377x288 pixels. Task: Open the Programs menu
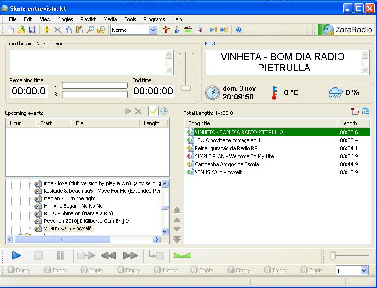tap(154, 19)
